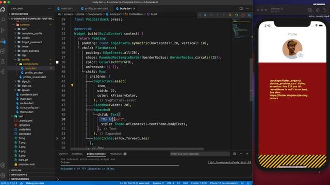Open the Flutter outline activity icon
Viewport: 330px width, 185px height.
[x=3, y=72]
